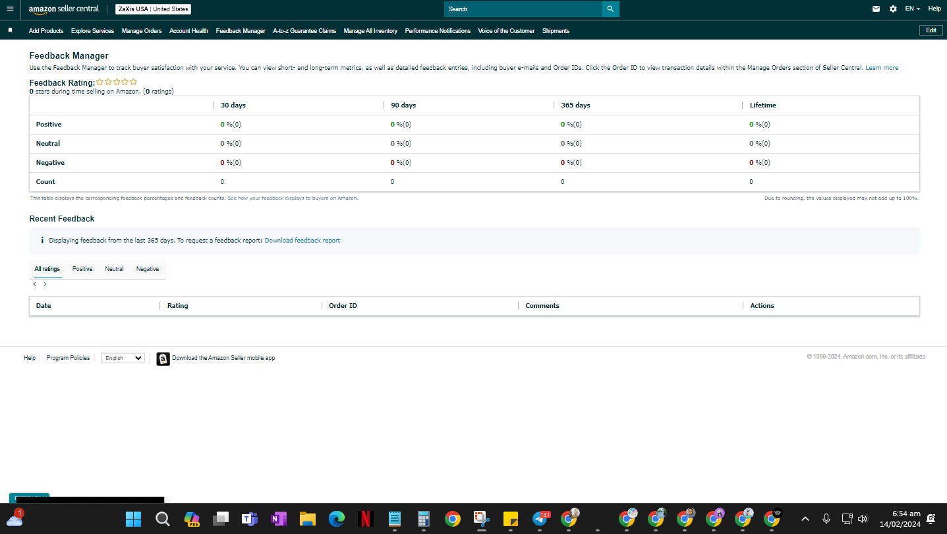Open the hamburger navigation menu
This screenshot has height=534, width=947.
point(10,9)
